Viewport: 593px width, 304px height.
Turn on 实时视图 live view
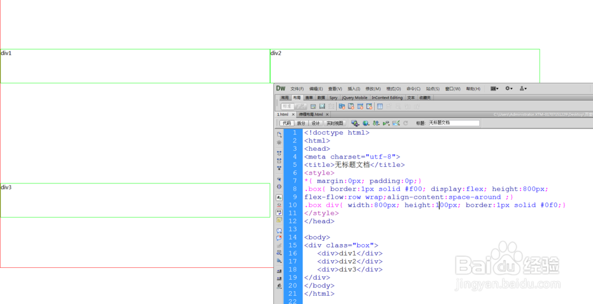click(334, 123)
